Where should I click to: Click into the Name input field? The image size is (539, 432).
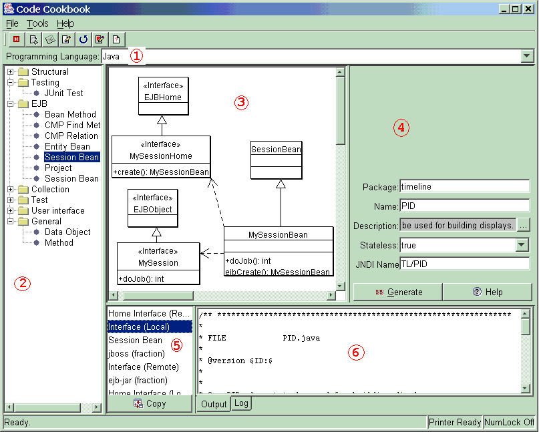pos(464,206)
